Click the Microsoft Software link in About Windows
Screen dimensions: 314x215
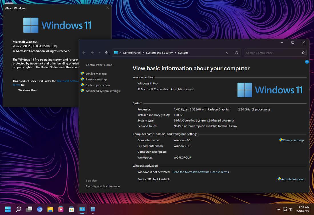68,81
